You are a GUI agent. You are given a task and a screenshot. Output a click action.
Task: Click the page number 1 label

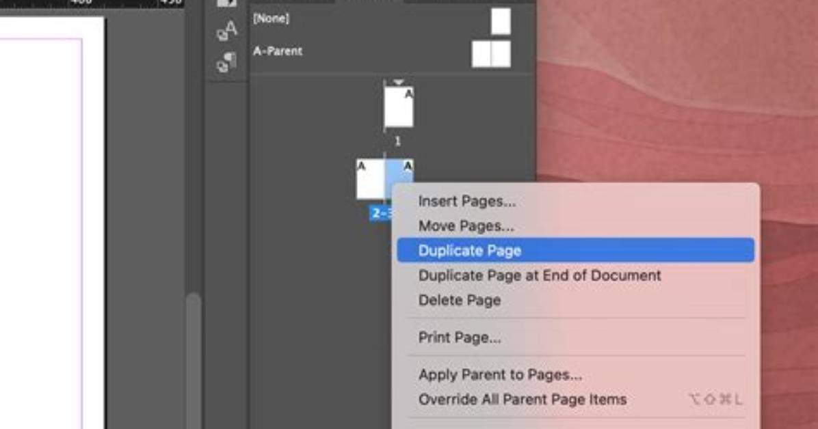[397, 141]
